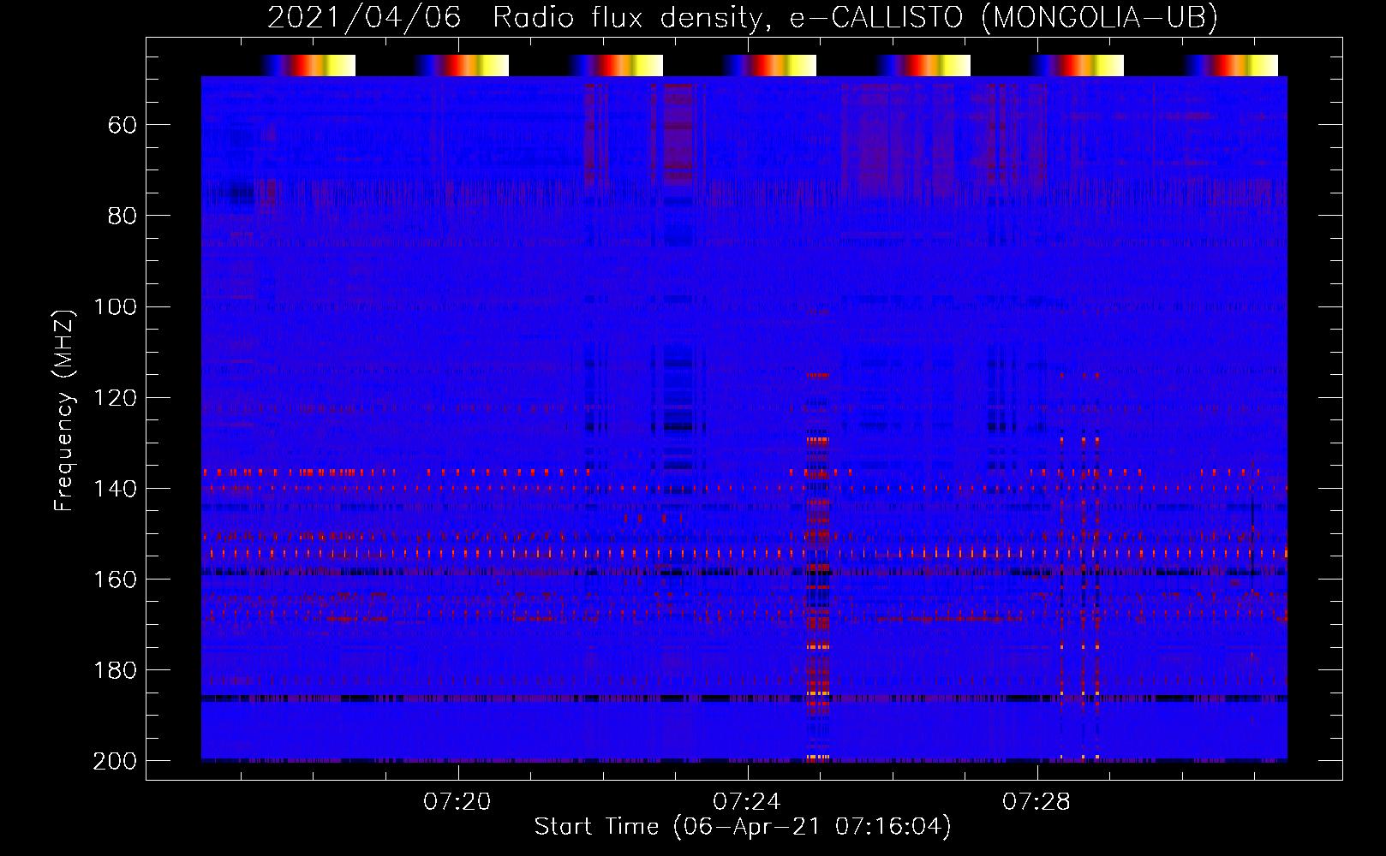
Task: Click the 140 MHz frequency tick label
Action: coord(115,489)
